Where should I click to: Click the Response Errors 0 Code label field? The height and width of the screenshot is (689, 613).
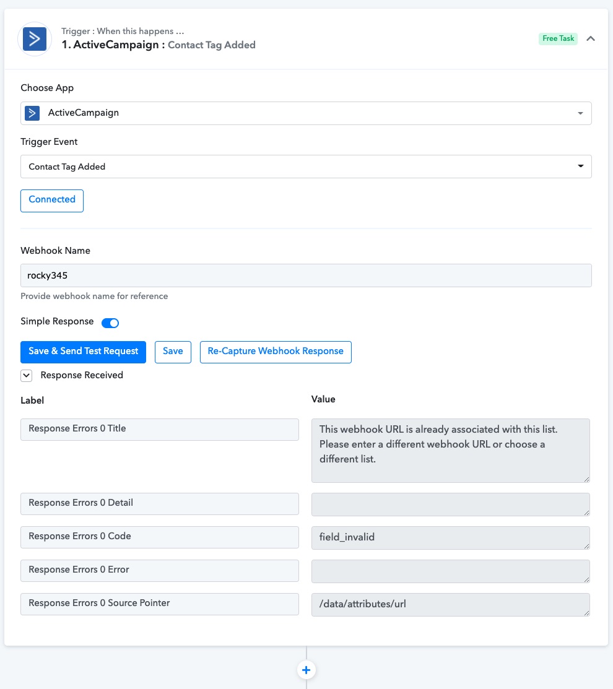pos(160,537)
